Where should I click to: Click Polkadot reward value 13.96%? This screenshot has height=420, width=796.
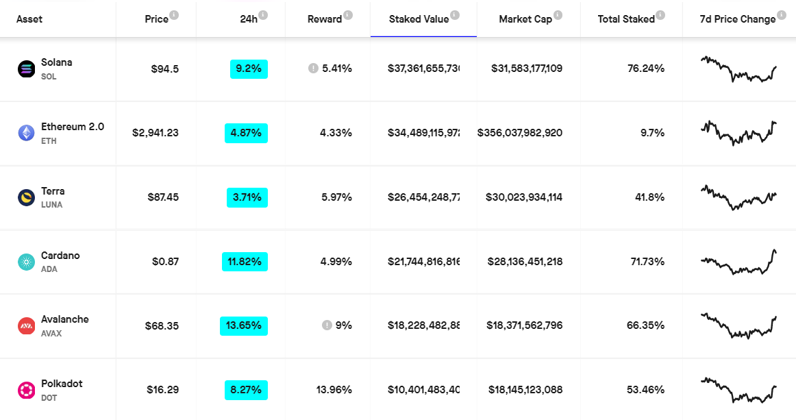[334, 390]
